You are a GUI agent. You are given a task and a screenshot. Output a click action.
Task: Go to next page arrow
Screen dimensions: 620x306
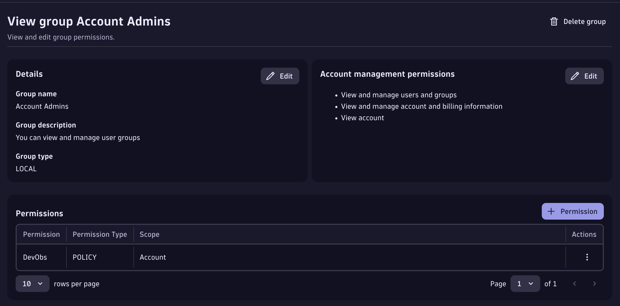click(594, 284)
